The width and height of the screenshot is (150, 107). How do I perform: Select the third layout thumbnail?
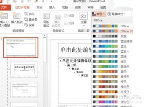(24, 90)
